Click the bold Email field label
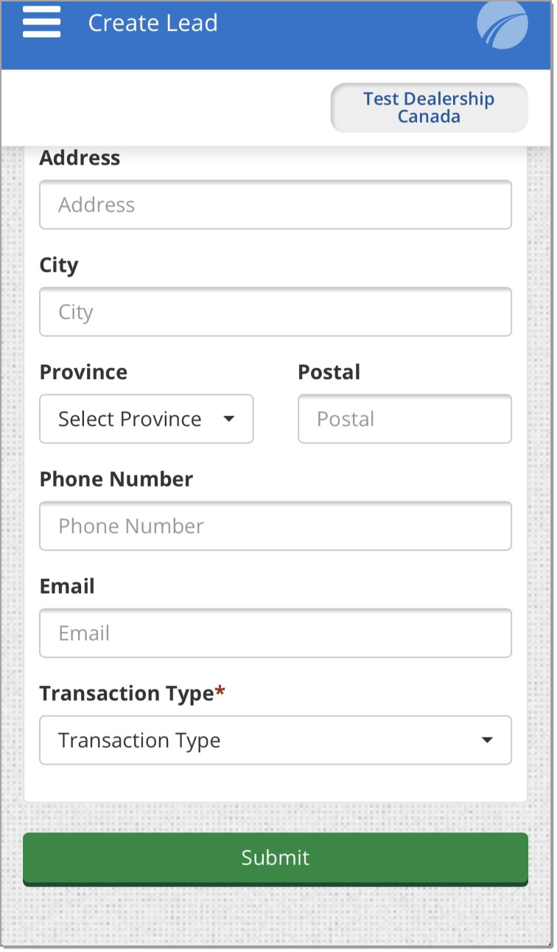The width and height of the screenshot is (557, 952). pyautogui.click(x=67, y=586)
